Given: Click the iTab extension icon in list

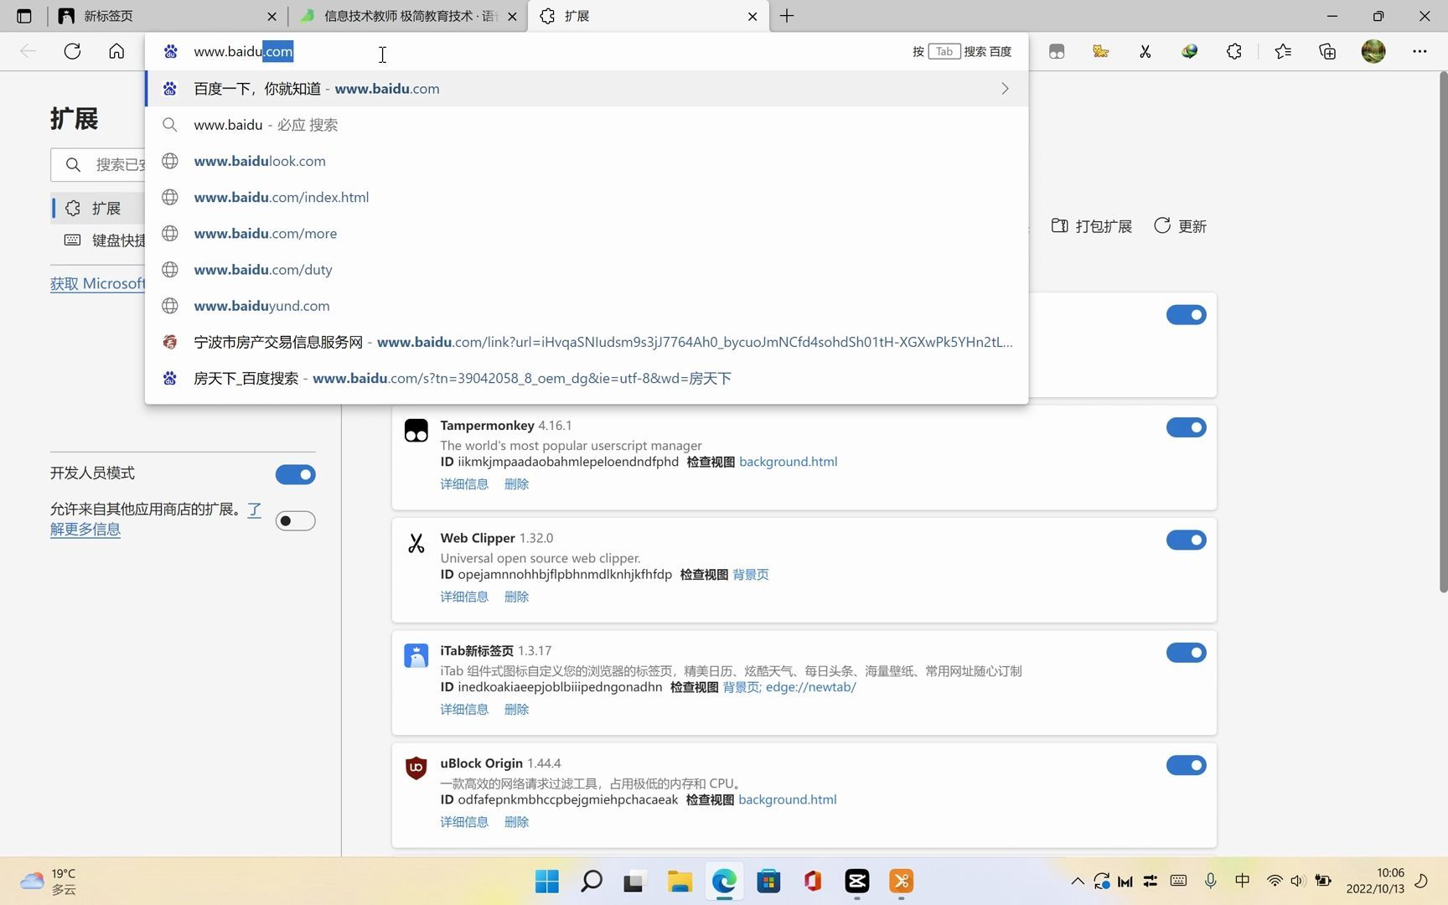Looking at the screenshot, I should click(416, 655).
